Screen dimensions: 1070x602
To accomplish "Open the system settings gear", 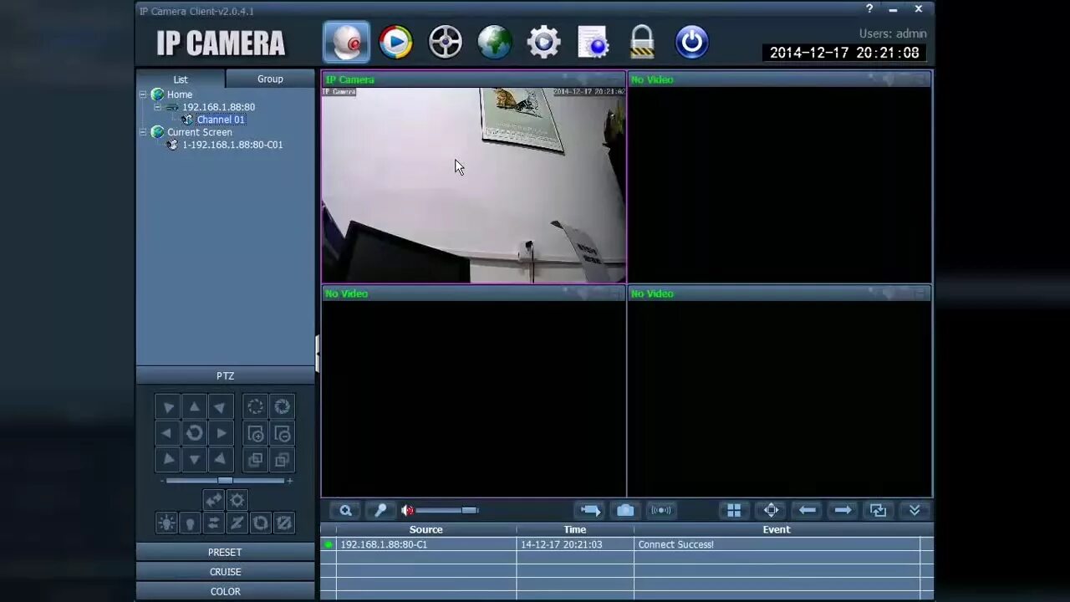I will click(543, 42).
